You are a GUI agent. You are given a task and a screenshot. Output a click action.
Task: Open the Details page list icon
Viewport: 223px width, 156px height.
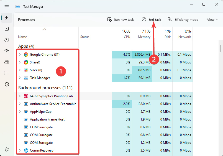7,73
